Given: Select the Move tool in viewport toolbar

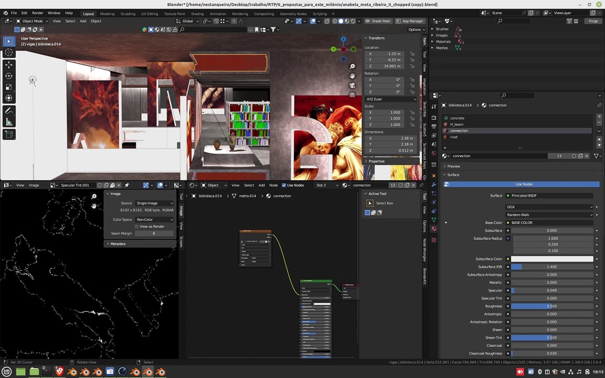Looking at the screenshot, I should coord(9,65).
